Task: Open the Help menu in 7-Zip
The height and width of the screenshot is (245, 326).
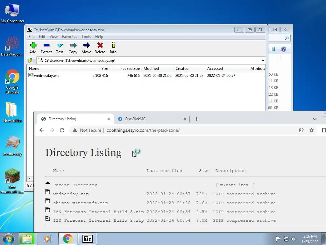Action: click(99, 37)
